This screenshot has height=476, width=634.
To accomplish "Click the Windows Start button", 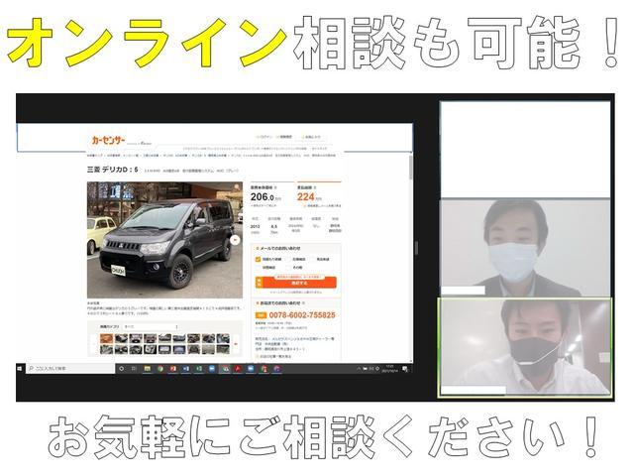I will [22, 368].
